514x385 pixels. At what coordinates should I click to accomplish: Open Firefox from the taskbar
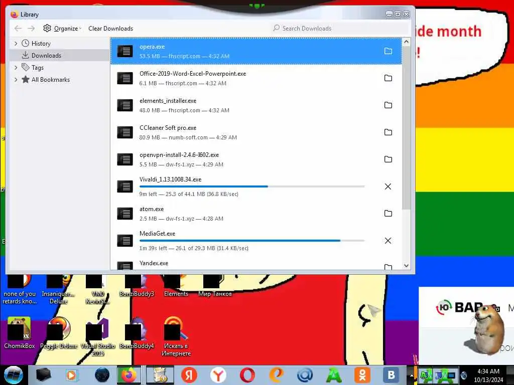pyautogui.click(x=129, y=375)
